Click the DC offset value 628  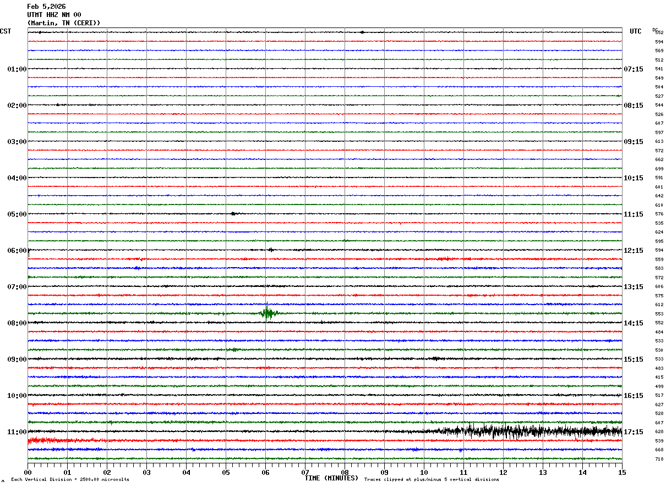point(659,432)
